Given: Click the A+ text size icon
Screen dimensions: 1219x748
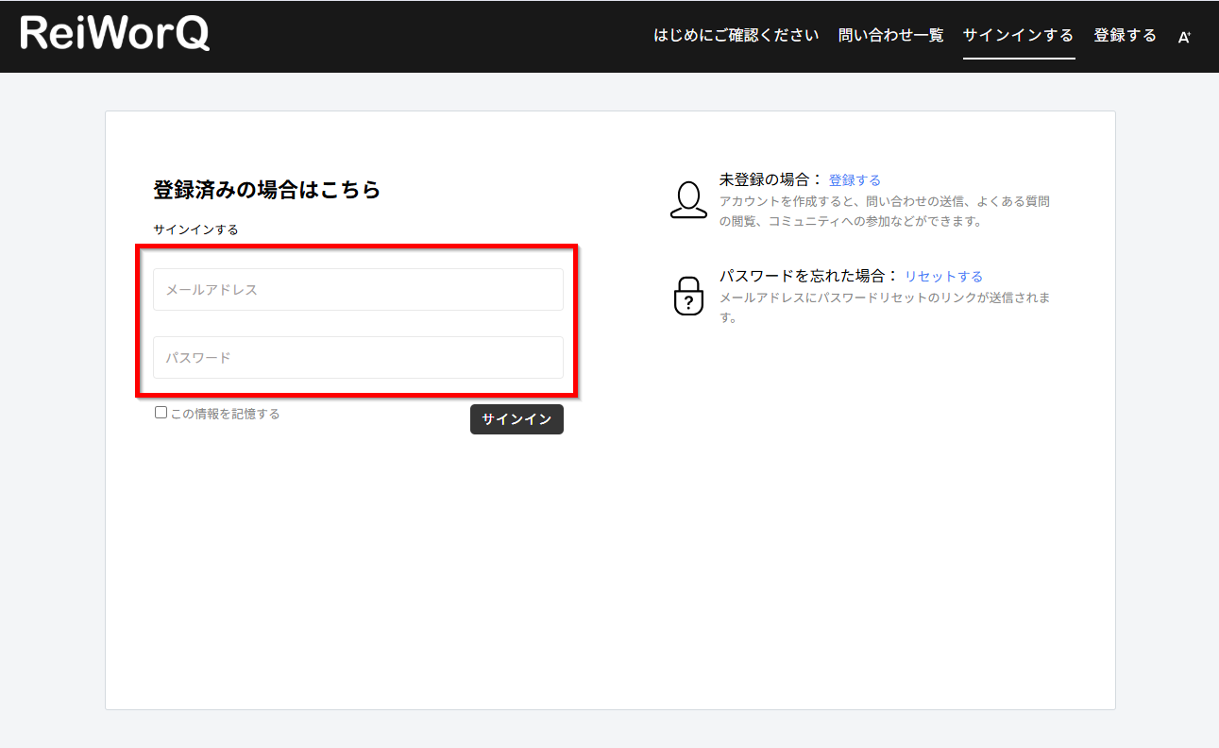Looking at the screenshot, I should (1183, 37).
